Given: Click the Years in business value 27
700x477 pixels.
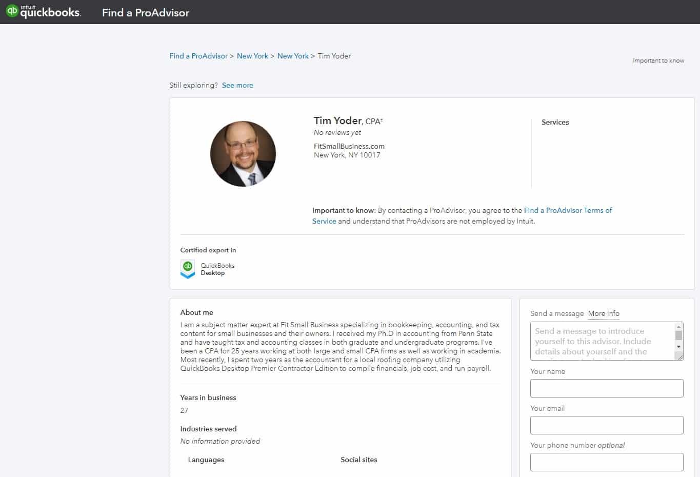Looking at the screenshot, I should tap(184, 410).
